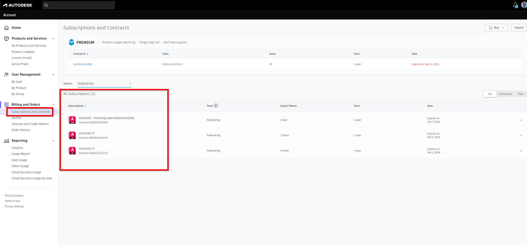Click the '2 Seats' cell
The image size is (527, 245).
tap(284, 151)
